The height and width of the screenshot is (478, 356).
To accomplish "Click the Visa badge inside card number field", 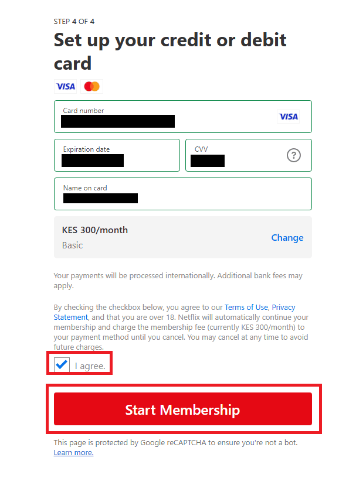I will pos(288,117).
